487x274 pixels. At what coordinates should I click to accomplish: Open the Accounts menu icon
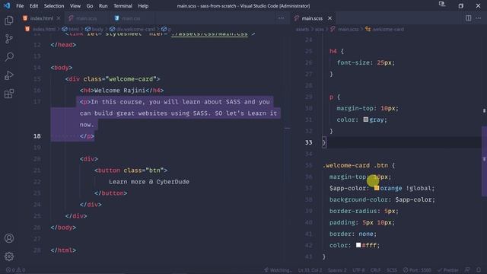click(9, 238)
